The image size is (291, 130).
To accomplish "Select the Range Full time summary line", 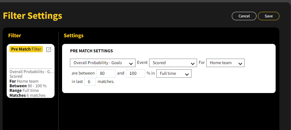I will pos(24,90).
